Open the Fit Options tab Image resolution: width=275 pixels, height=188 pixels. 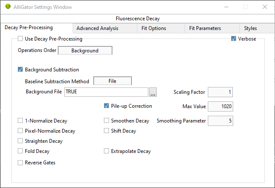tap(161, 28)
